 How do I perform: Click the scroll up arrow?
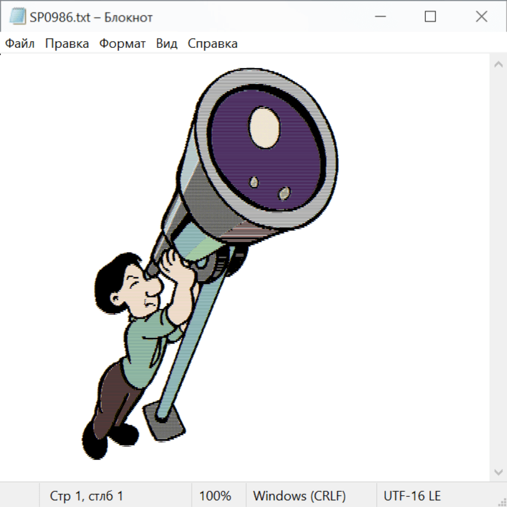pos(498,65)
